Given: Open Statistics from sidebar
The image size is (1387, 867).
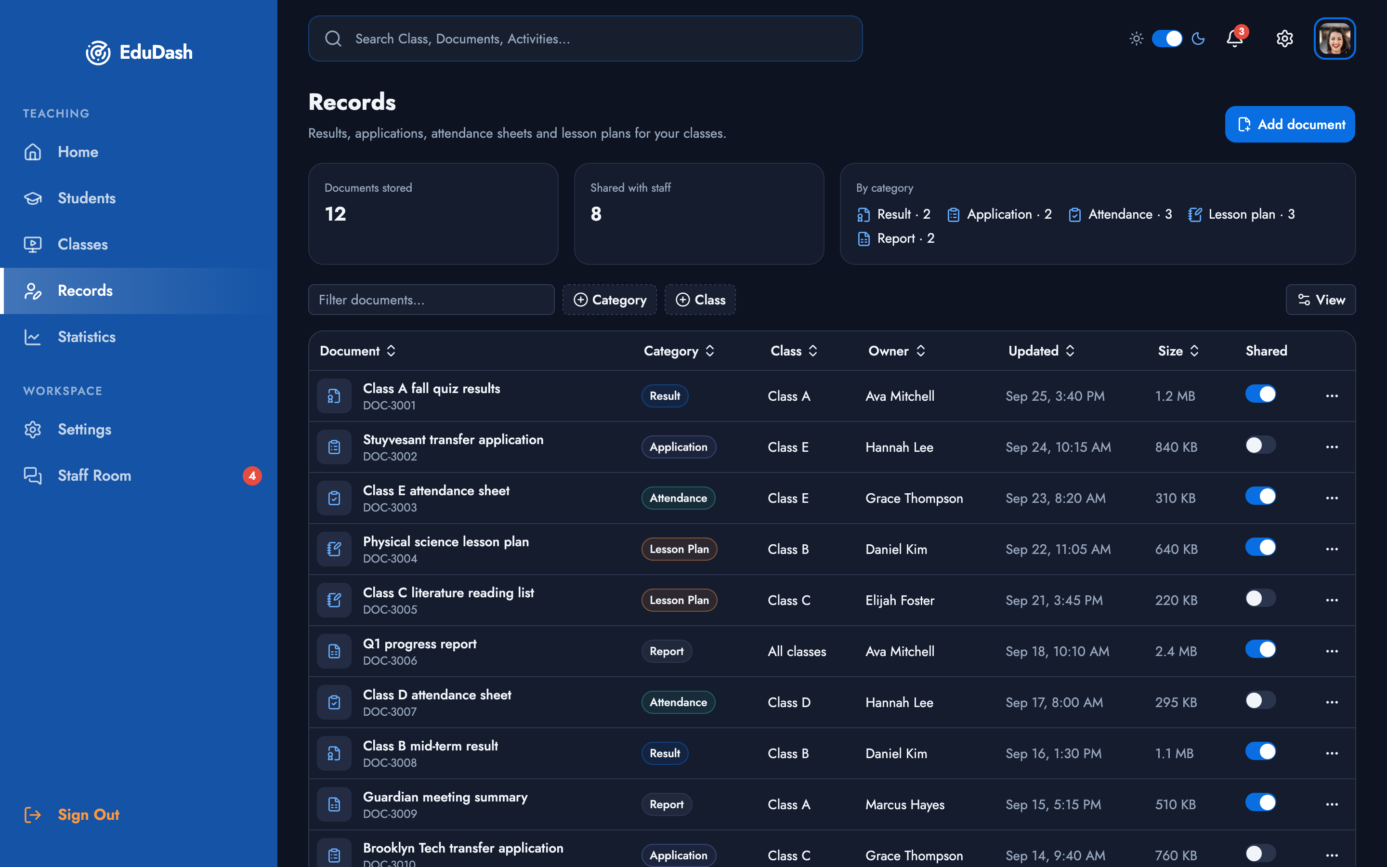Looking at the screenshot, I should tap(139, 337).
